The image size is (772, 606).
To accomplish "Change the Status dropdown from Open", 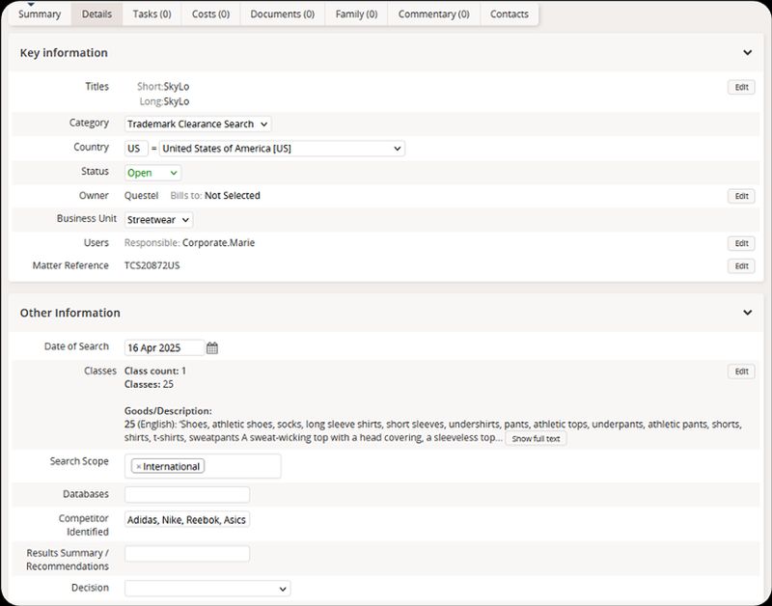I will click(152, 173).
